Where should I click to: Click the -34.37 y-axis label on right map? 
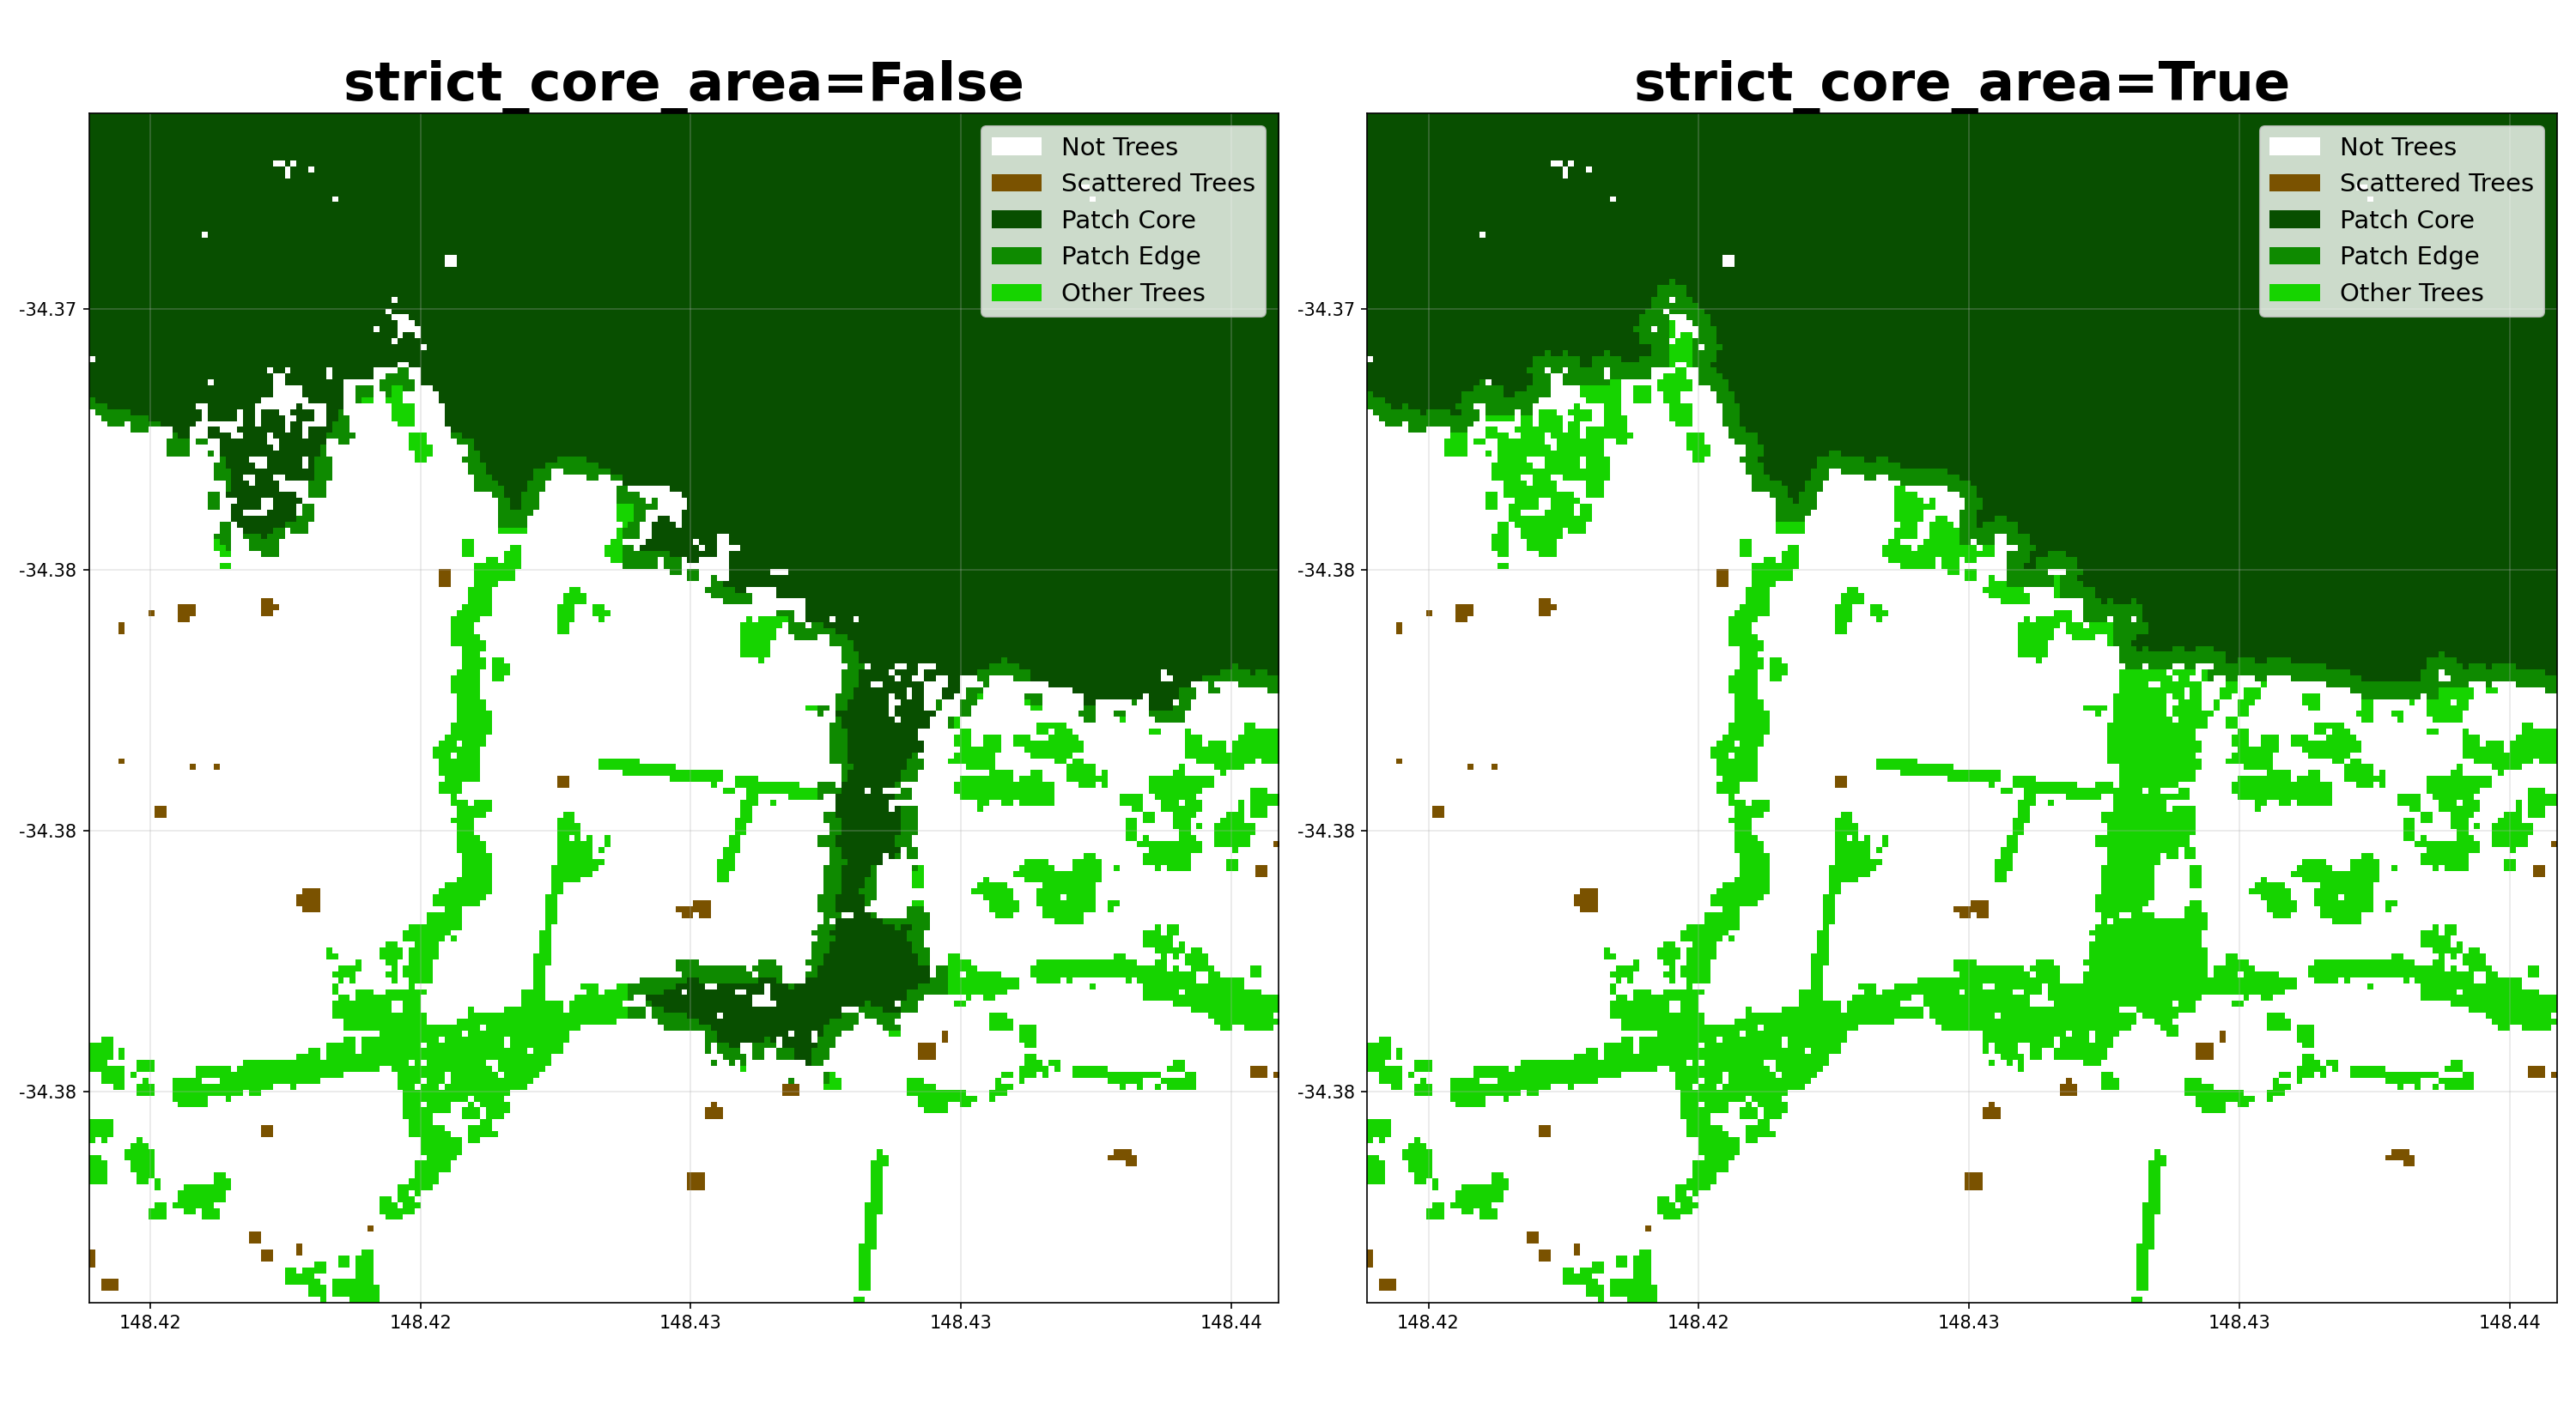1326,309
